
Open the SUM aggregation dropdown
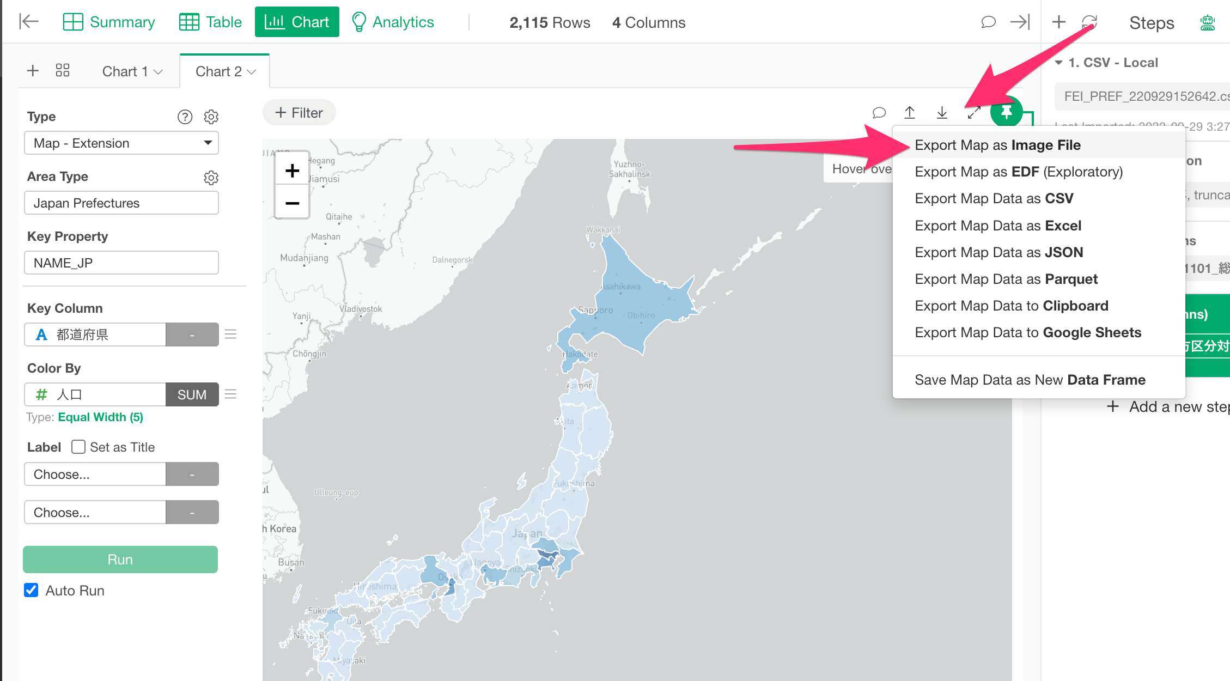click(x=192, y=394)
